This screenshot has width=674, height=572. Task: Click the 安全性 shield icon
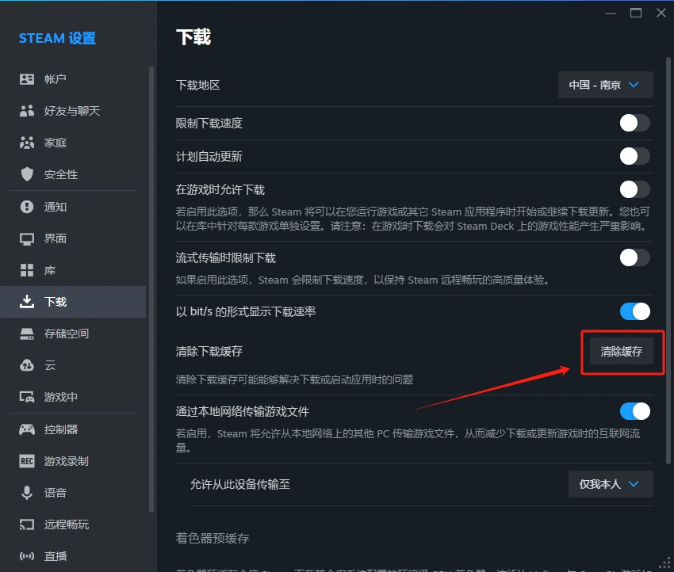click(x=25, y=174)
